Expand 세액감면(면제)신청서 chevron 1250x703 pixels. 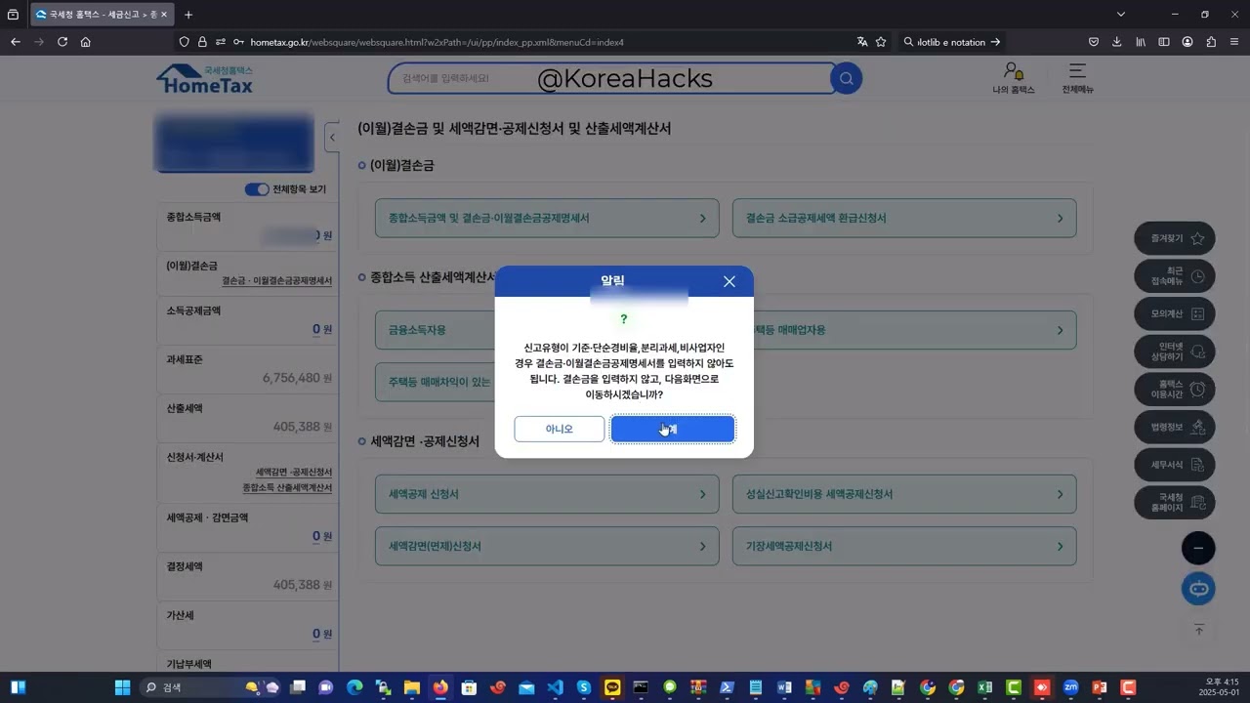pos(702,547)
